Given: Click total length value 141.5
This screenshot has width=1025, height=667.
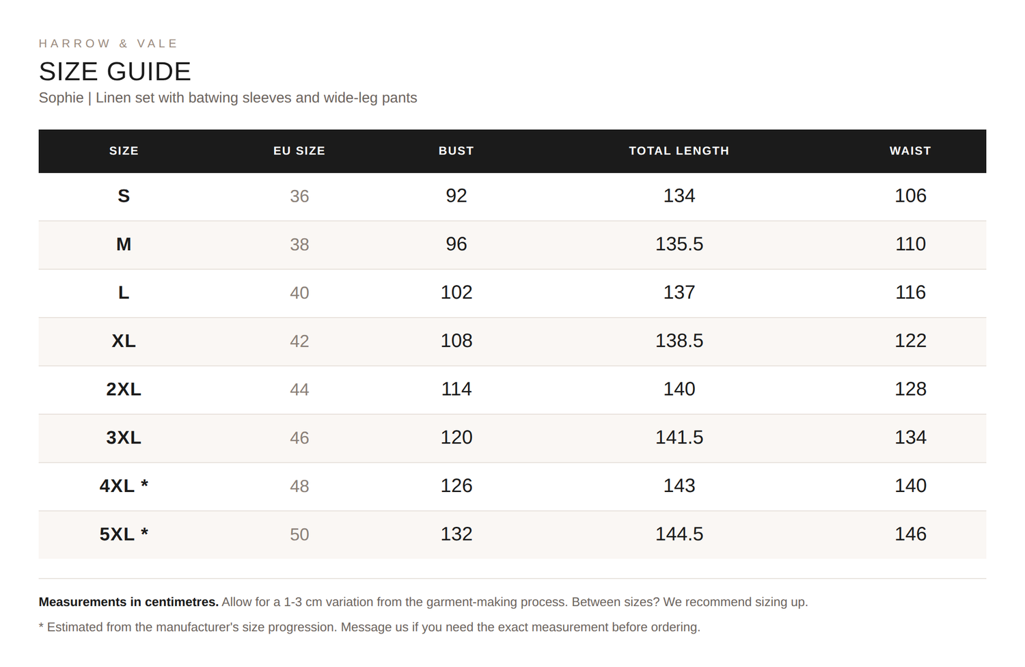Looking at the screenshot, I should coord(679,438).
